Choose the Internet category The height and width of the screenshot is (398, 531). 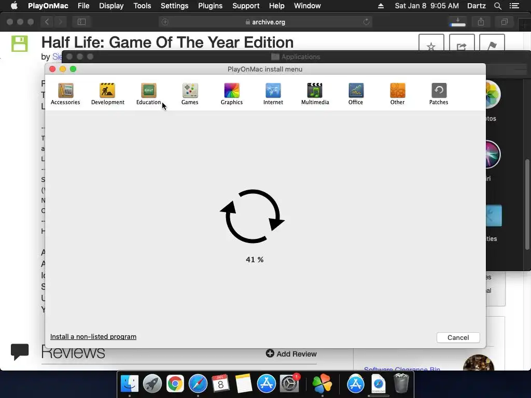273,94
